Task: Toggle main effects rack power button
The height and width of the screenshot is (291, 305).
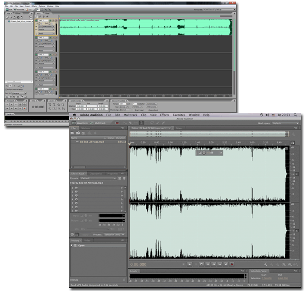Action: point(72,234)
